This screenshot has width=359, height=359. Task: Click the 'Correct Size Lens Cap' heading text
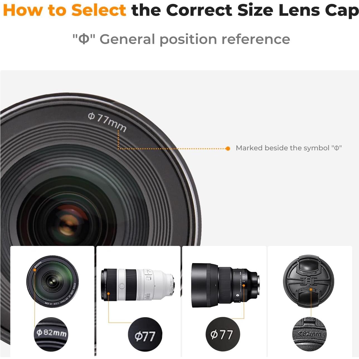click(262, 10)
